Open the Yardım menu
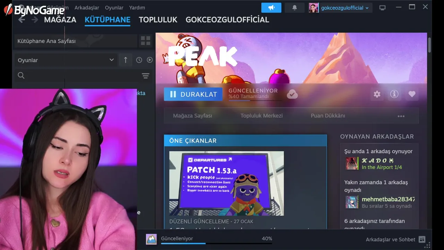The width and height of the screenshot is (444, 250). (137, 8)
